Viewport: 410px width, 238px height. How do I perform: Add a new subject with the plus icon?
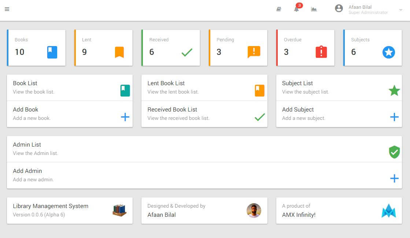coord(394,117)
